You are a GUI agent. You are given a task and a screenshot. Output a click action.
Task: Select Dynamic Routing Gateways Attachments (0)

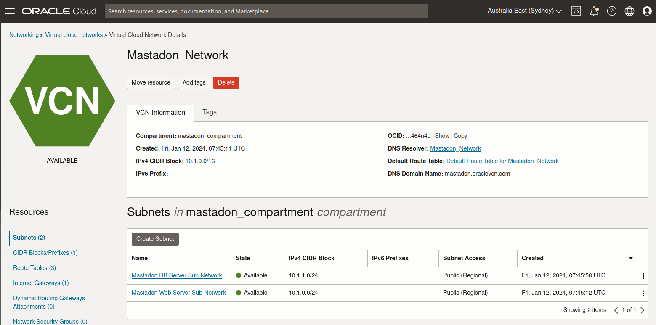(49, 302)
